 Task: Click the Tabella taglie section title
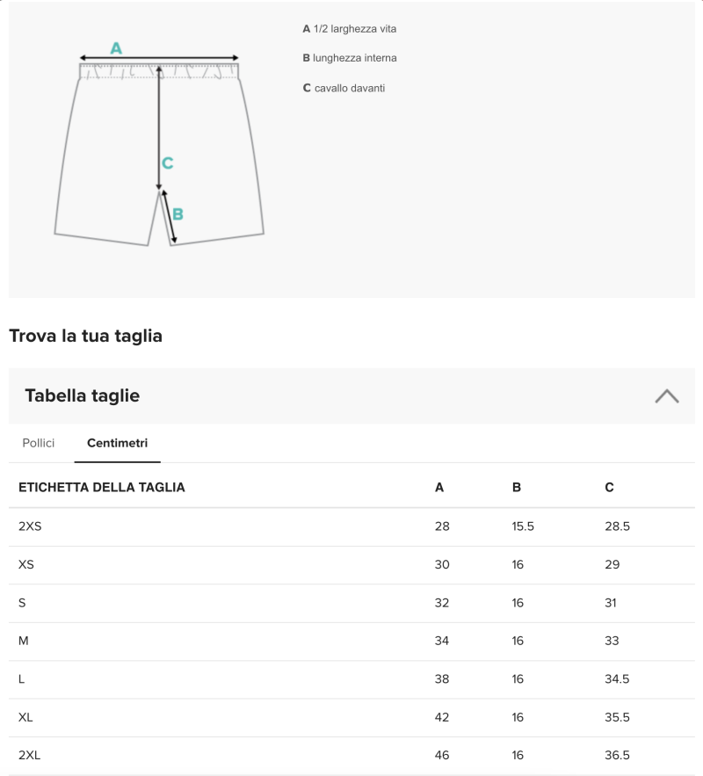[83, 395]
